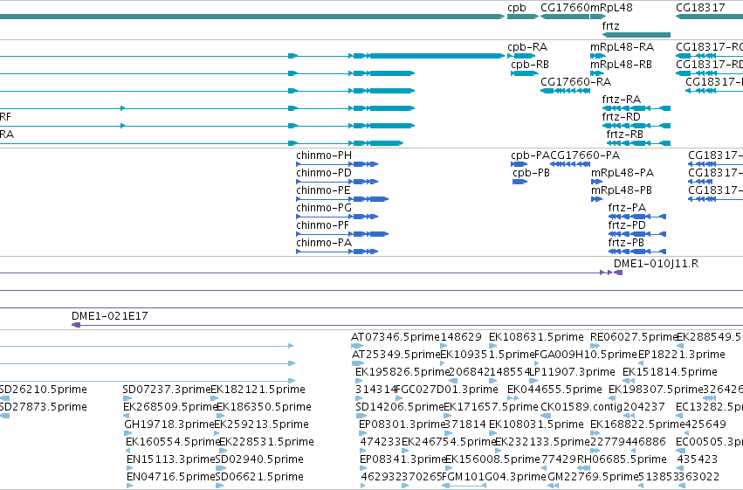The width and height of the screenshot is (743, 490).
Task: Open transcript frtz-RD
Action: (x=636, y=126)
